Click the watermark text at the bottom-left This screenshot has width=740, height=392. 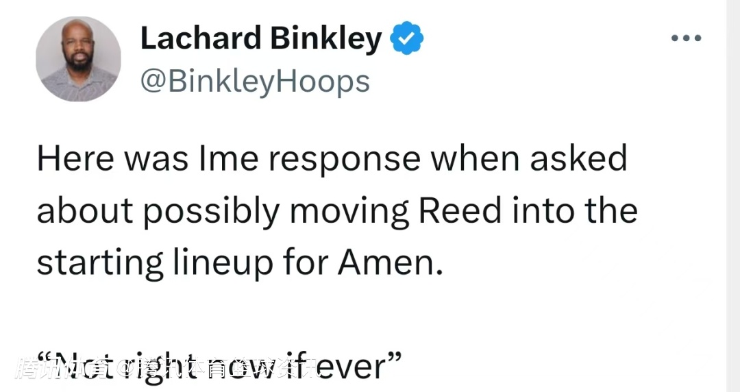[x=164, y=369]
